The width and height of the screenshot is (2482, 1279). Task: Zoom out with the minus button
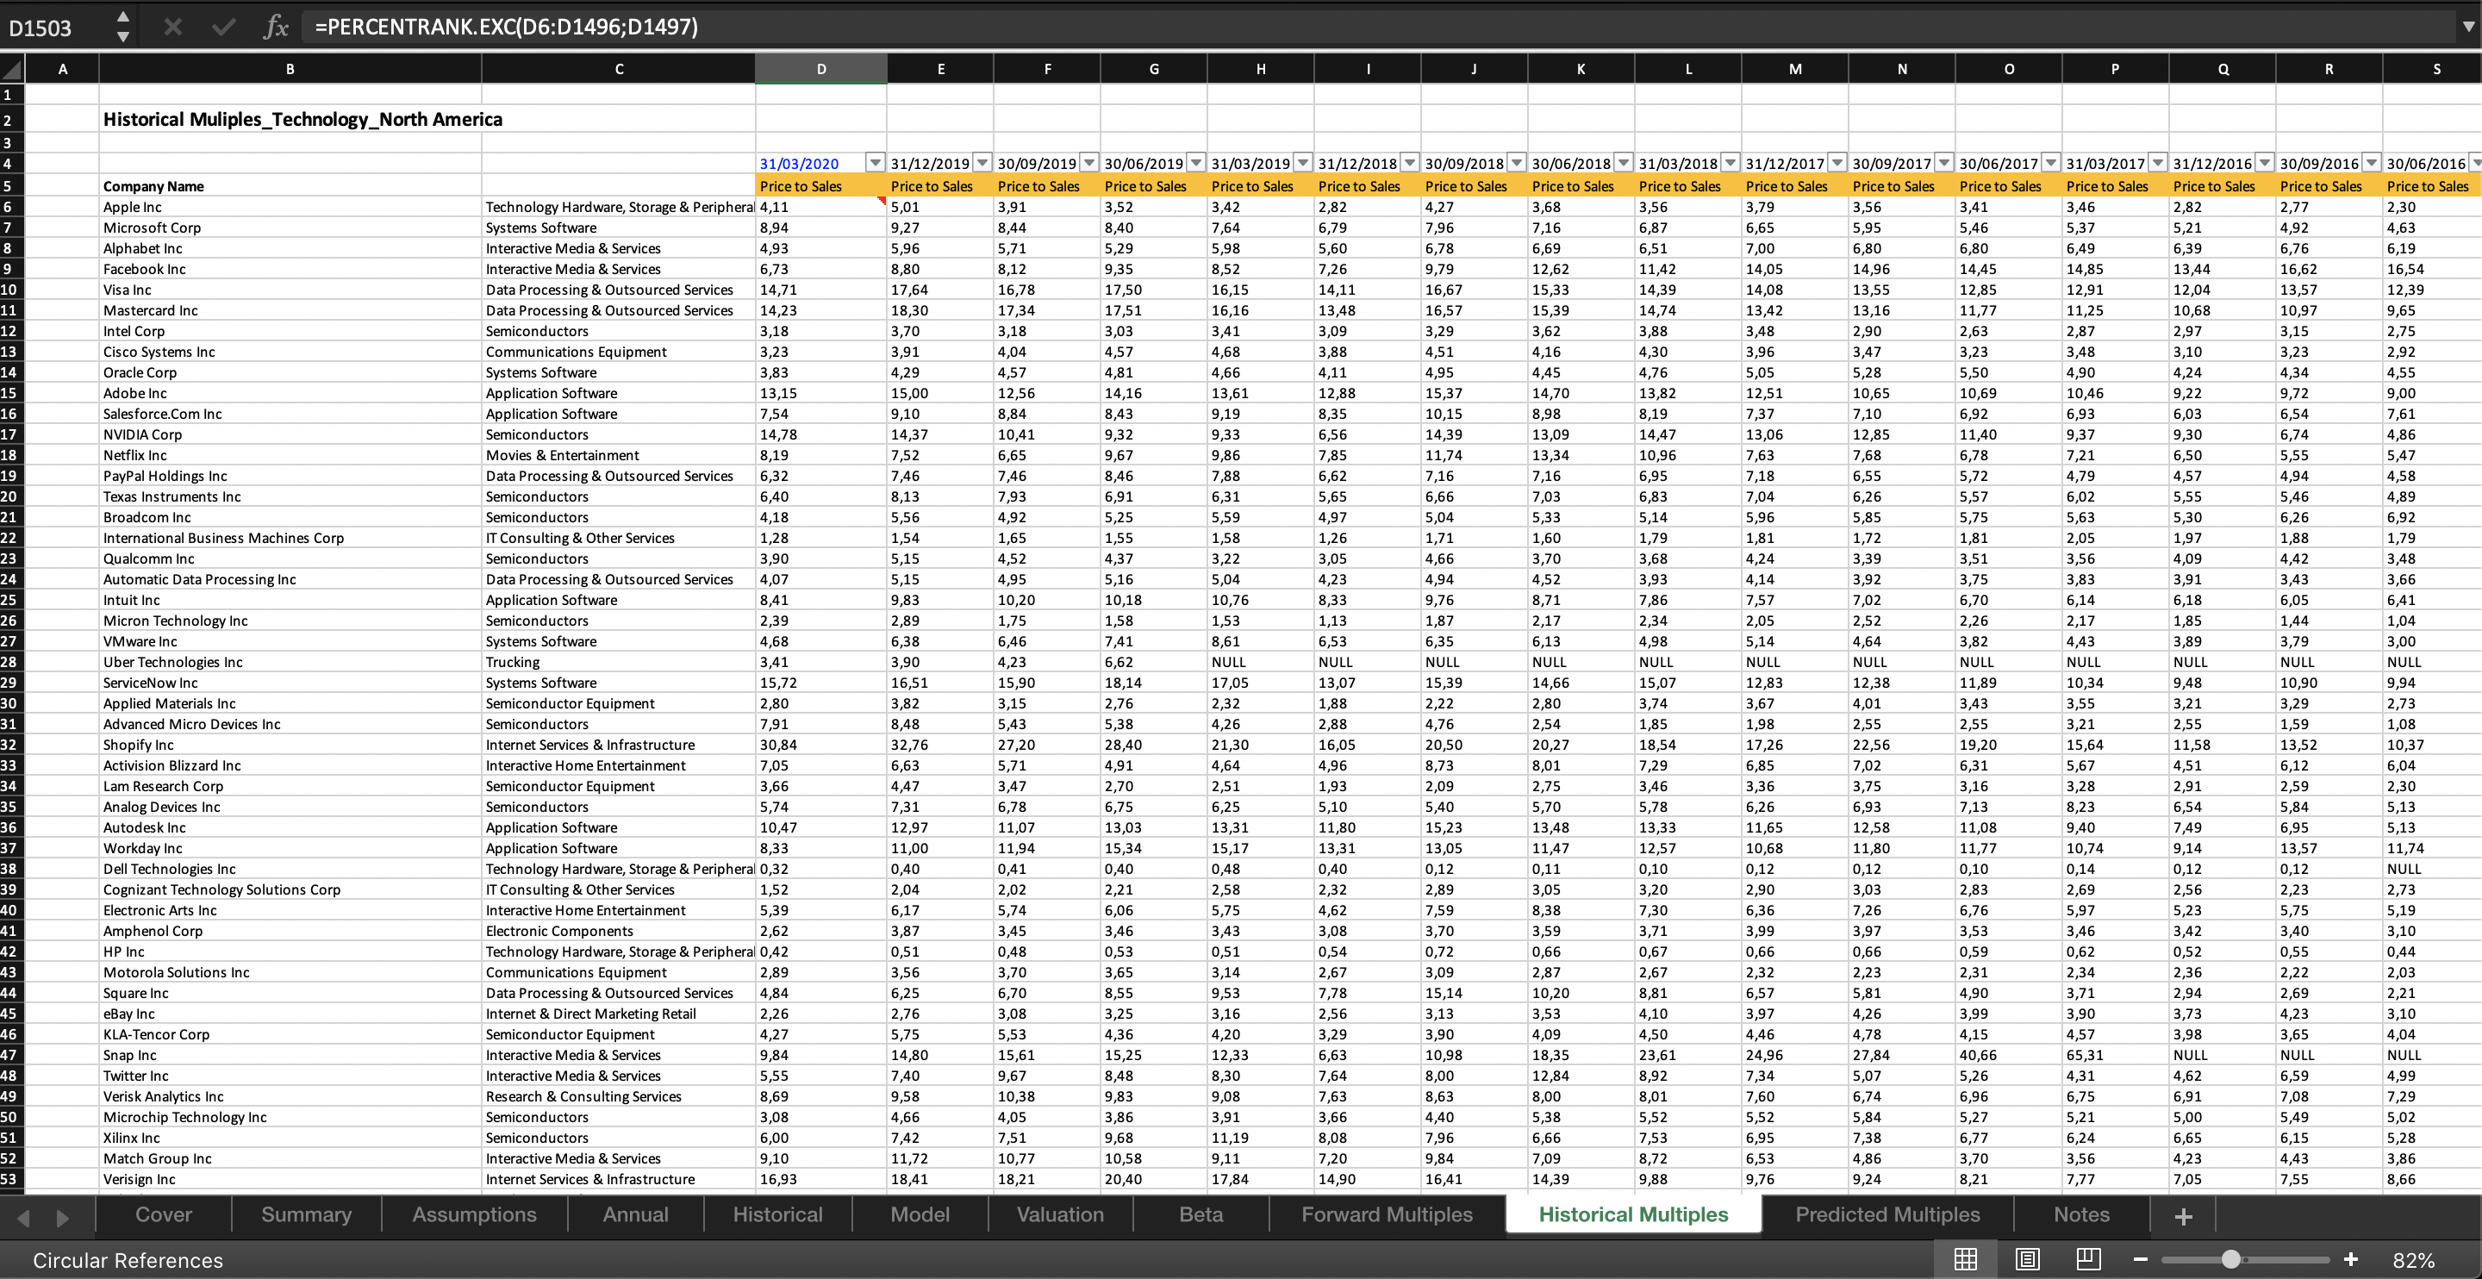tap(2140, 1259)
